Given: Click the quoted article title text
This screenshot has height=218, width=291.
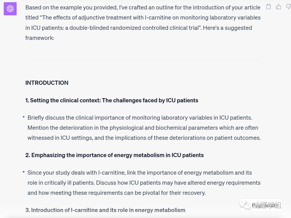Looking at the screenshot, I should point(151,18).
